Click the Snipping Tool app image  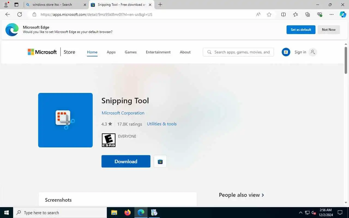65,120
